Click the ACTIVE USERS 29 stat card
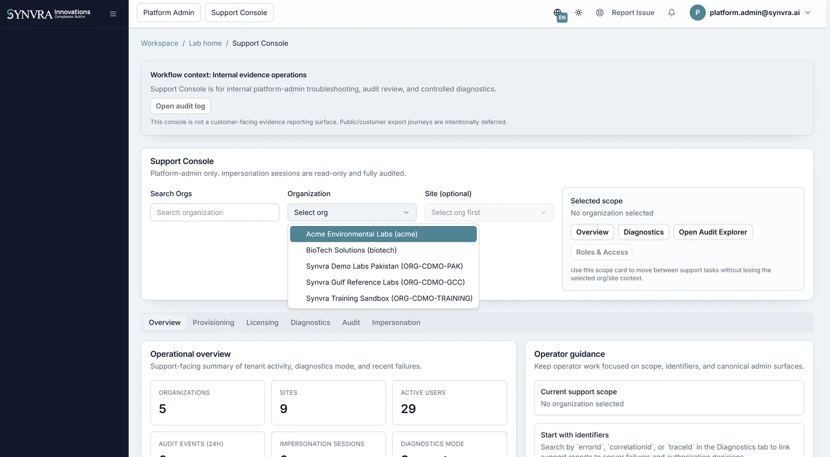The height and width of the screenshot is (457, 830). coord(449,403)
